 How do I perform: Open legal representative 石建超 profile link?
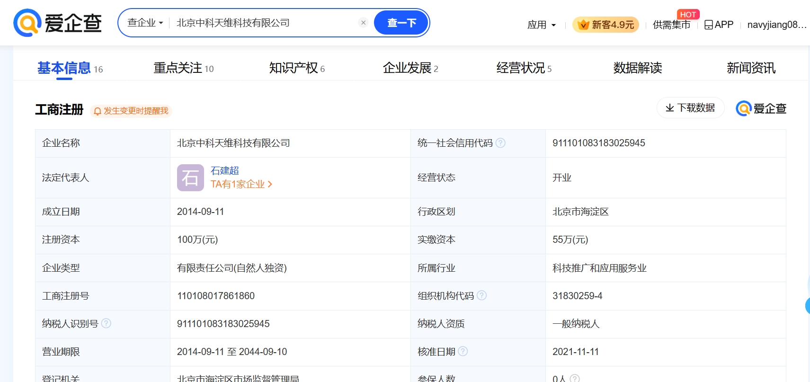[x=225, y=170]
